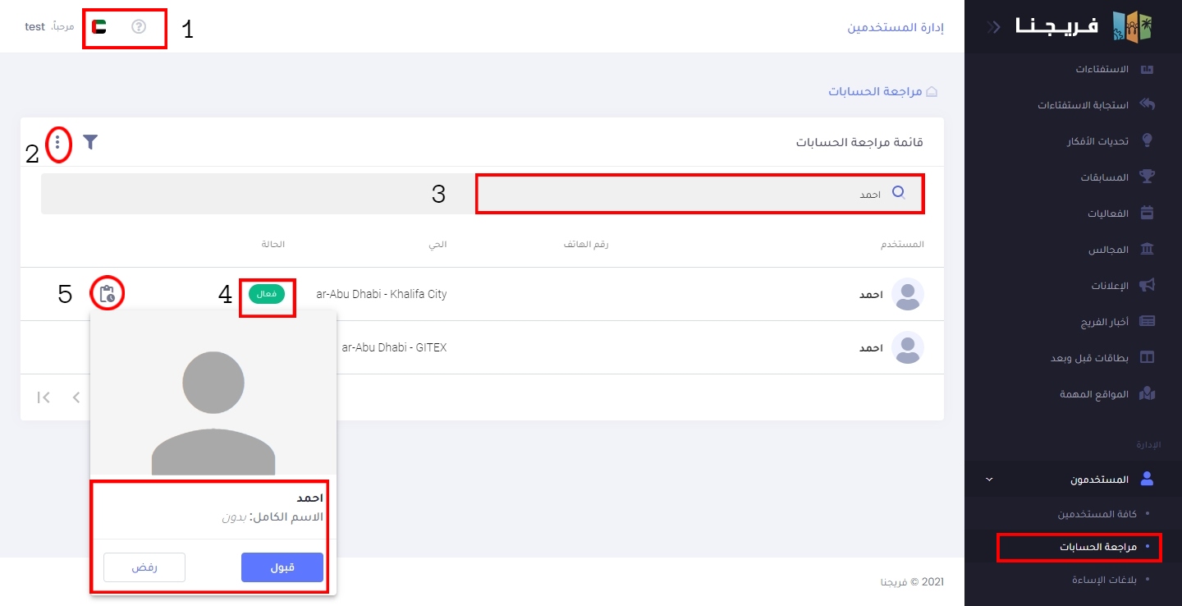
Task: Select مراجعة الحسابات in the sidebar
Action: pyautogui.click(x=1097, y=547)
